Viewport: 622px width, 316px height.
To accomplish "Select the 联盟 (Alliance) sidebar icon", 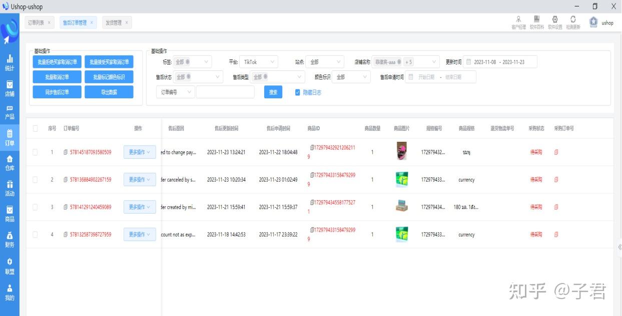I will point(10,265).
